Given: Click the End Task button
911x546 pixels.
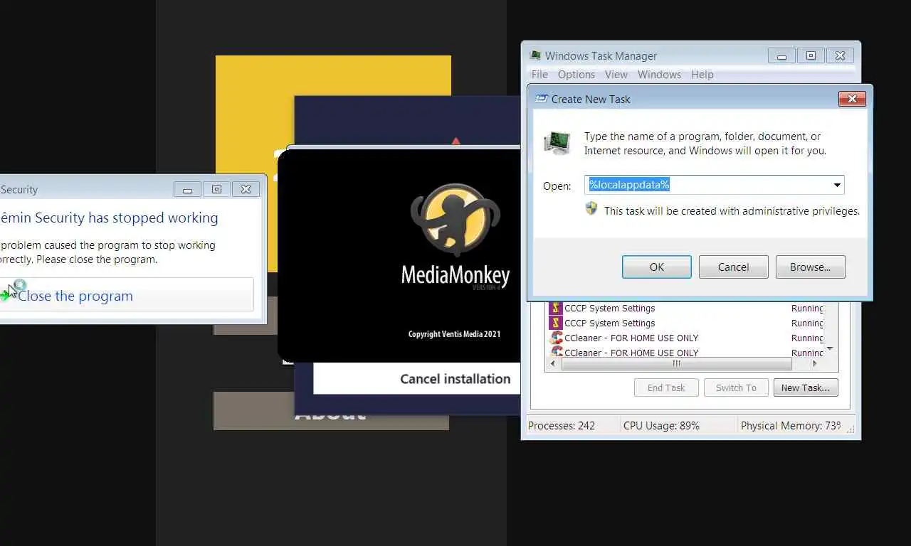Looking at the screenshot, I should click(666, 387).
